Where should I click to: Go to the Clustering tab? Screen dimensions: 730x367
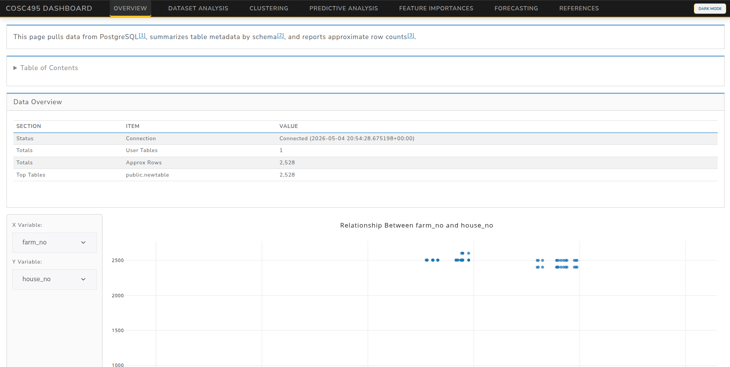[269, 8]
